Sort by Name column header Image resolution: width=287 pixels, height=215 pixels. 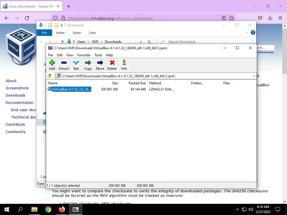[53, 83]
